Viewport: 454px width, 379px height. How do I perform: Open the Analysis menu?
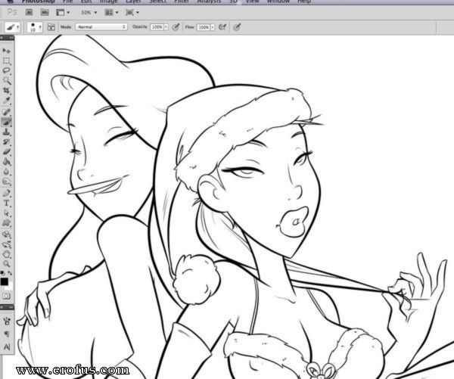click(x=209, y=2)
